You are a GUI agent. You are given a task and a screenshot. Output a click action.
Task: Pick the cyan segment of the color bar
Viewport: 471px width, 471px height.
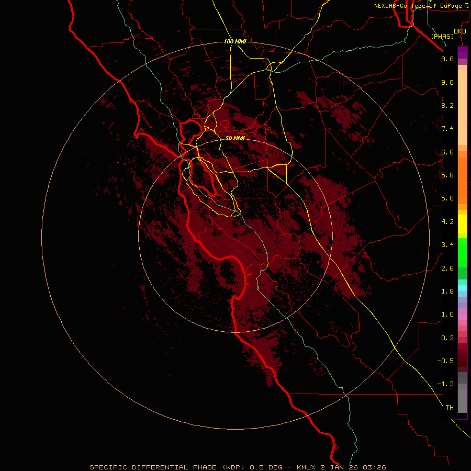coord(462,288)
